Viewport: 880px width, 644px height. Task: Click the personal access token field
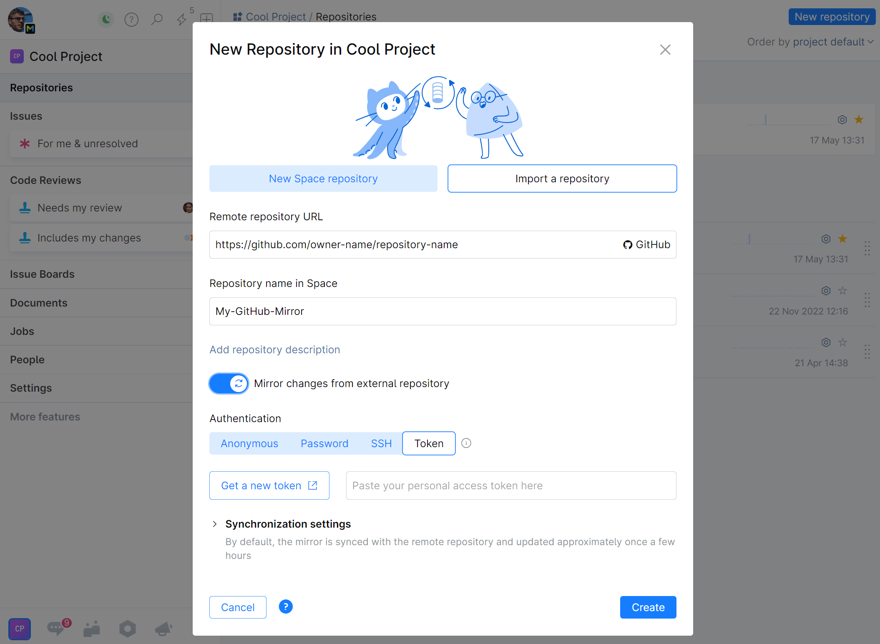[510, 485]
